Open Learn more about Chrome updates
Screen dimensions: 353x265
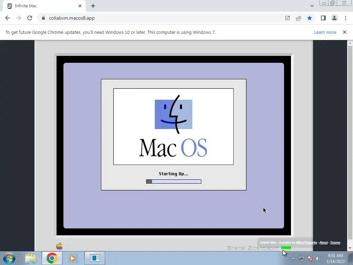click(325, 32)
